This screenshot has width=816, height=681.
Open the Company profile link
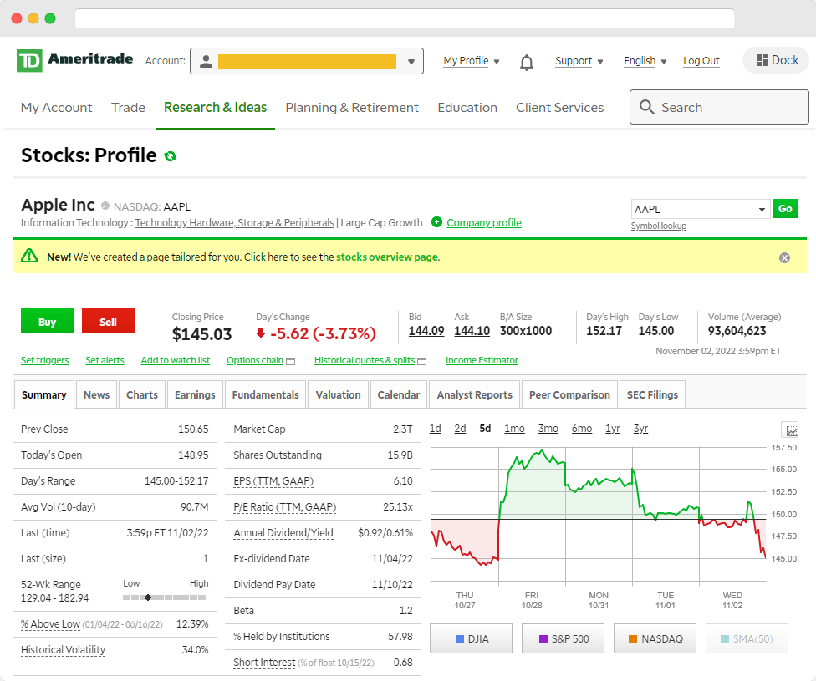coord(484,222)
